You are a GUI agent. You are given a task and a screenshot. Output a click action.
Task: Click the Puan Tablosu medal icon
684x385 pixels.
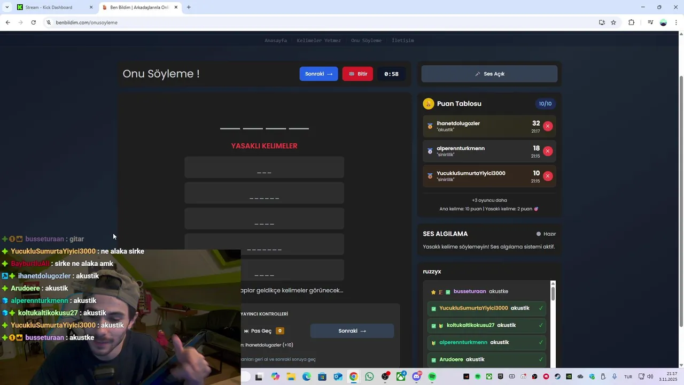point(429,104)
